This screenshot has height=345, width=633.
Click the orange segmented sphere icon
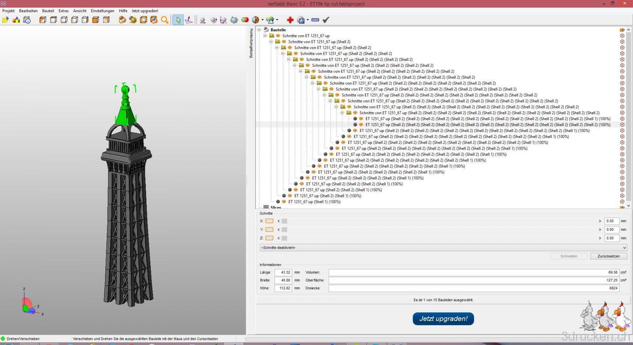click(256, 20)
